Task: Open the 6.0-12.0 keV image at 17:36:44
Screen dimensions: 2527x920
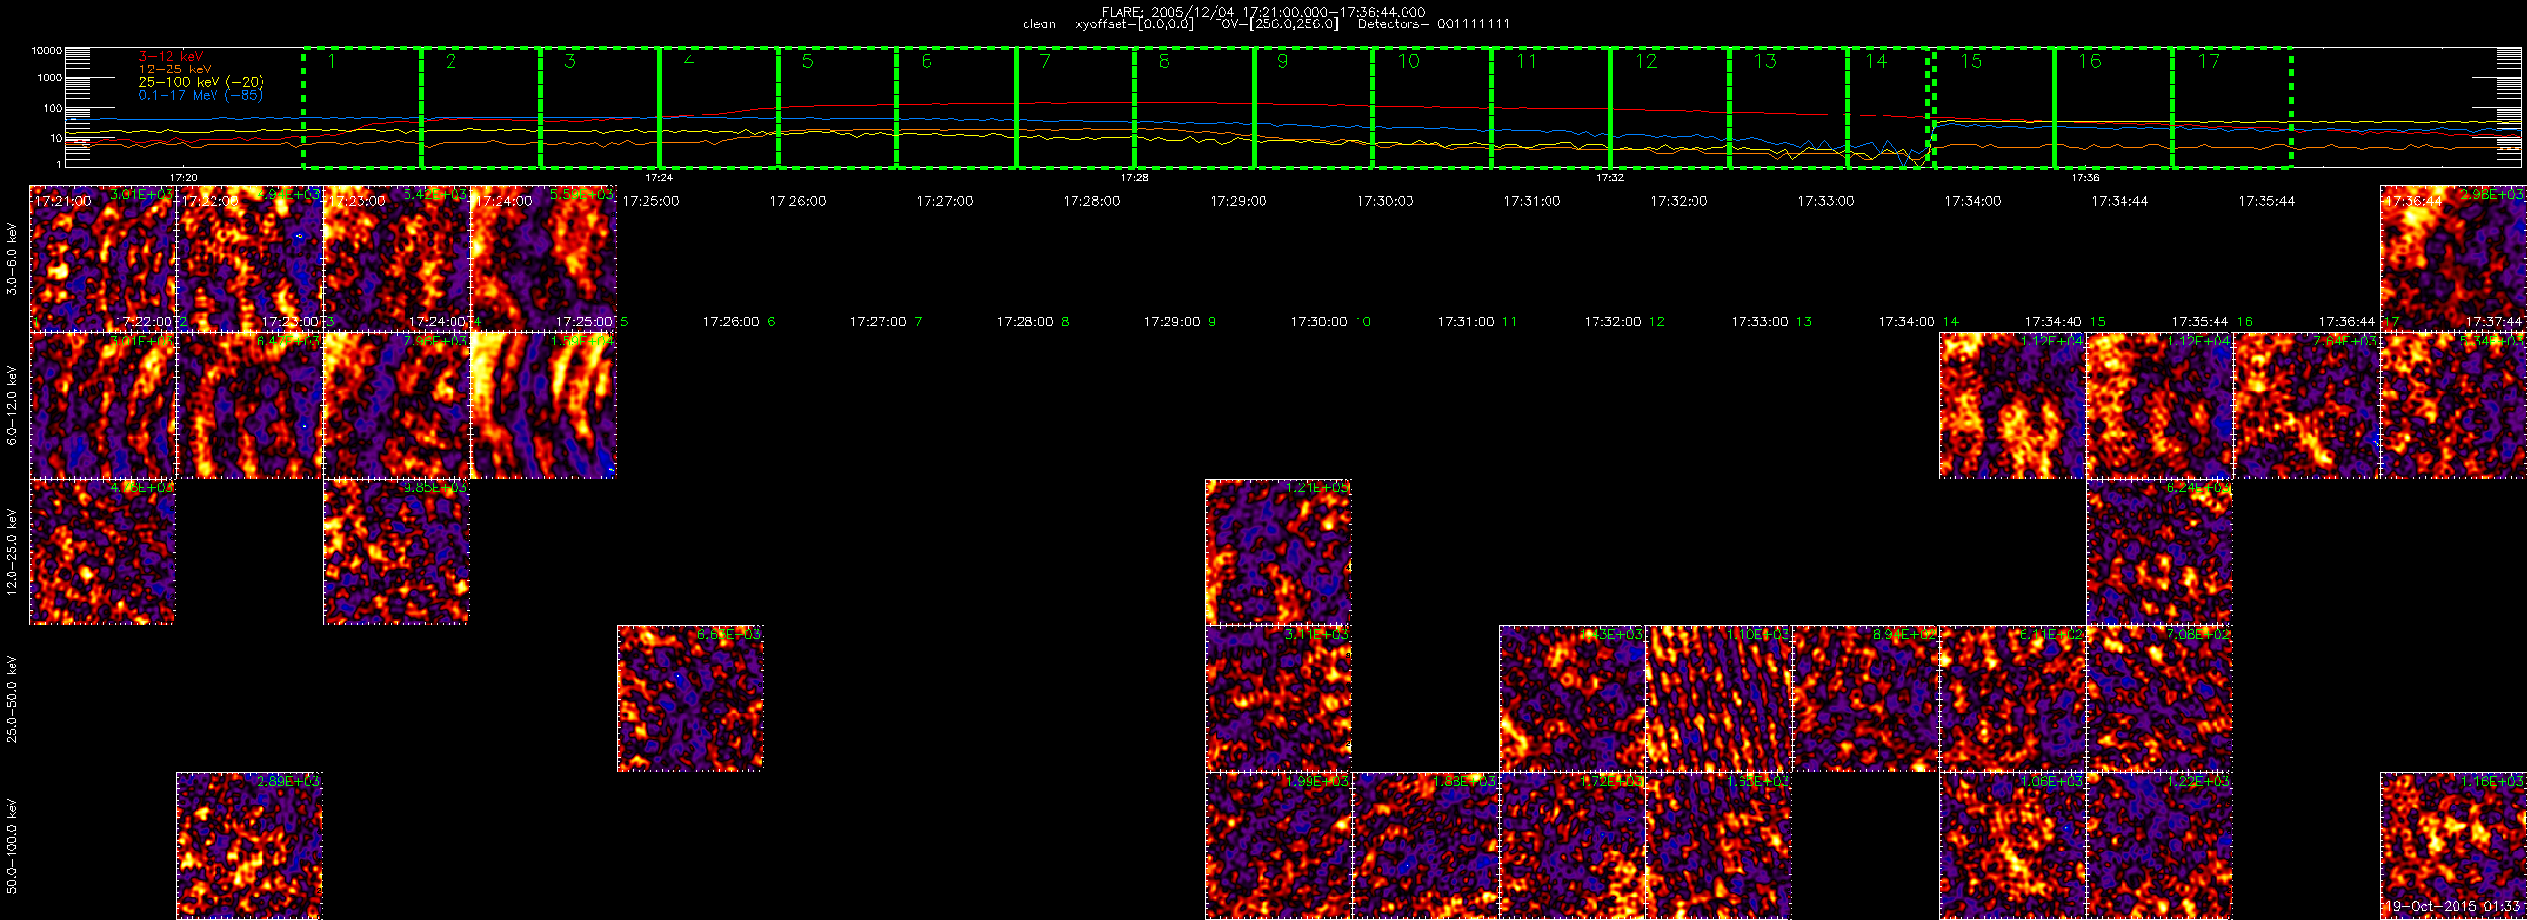Action: (2454, 405)
